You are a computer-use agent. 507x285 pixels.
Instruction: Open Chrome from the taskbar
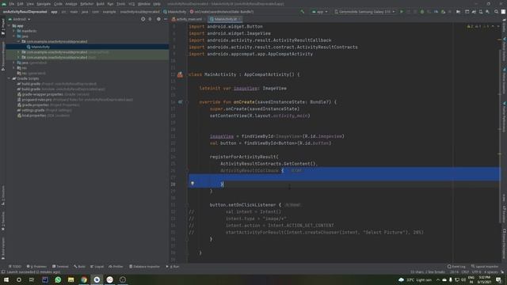tap(84, 279)
